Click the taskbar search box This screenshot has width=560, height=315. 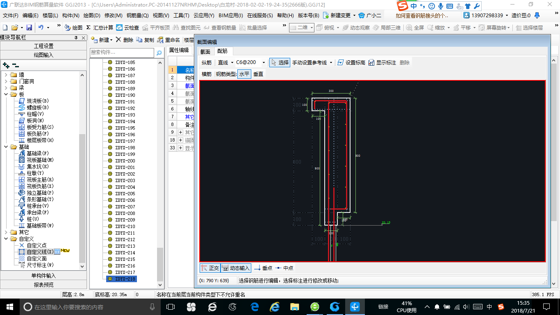pos(91,306)
